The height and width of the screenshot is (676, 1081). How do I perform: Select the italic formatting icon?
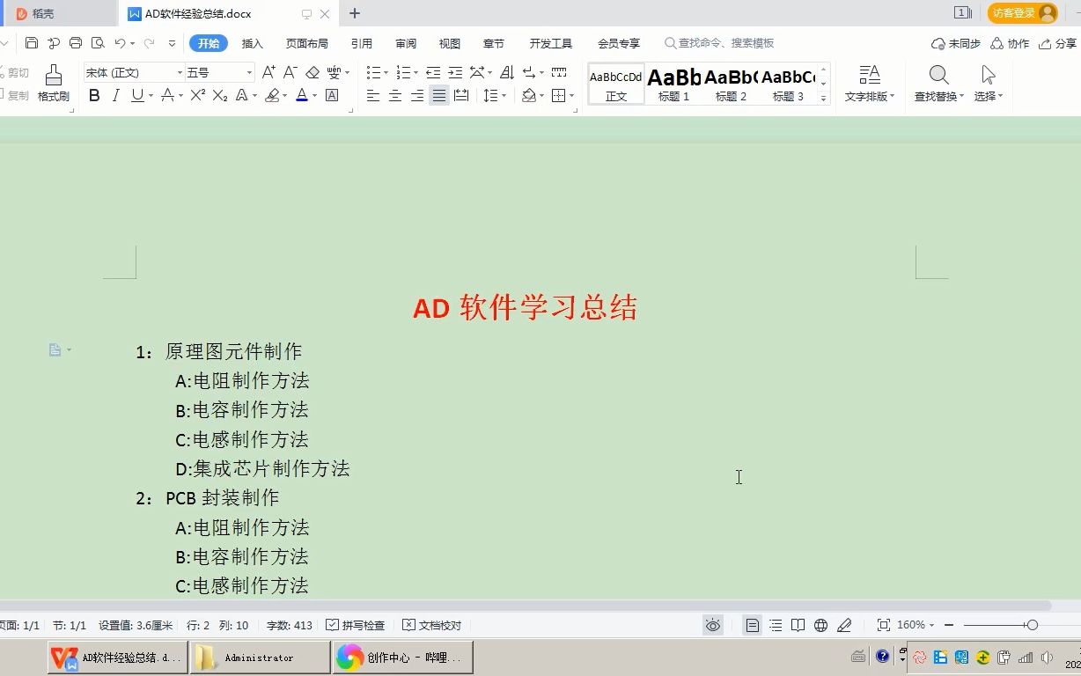click(x=115, y=95)
